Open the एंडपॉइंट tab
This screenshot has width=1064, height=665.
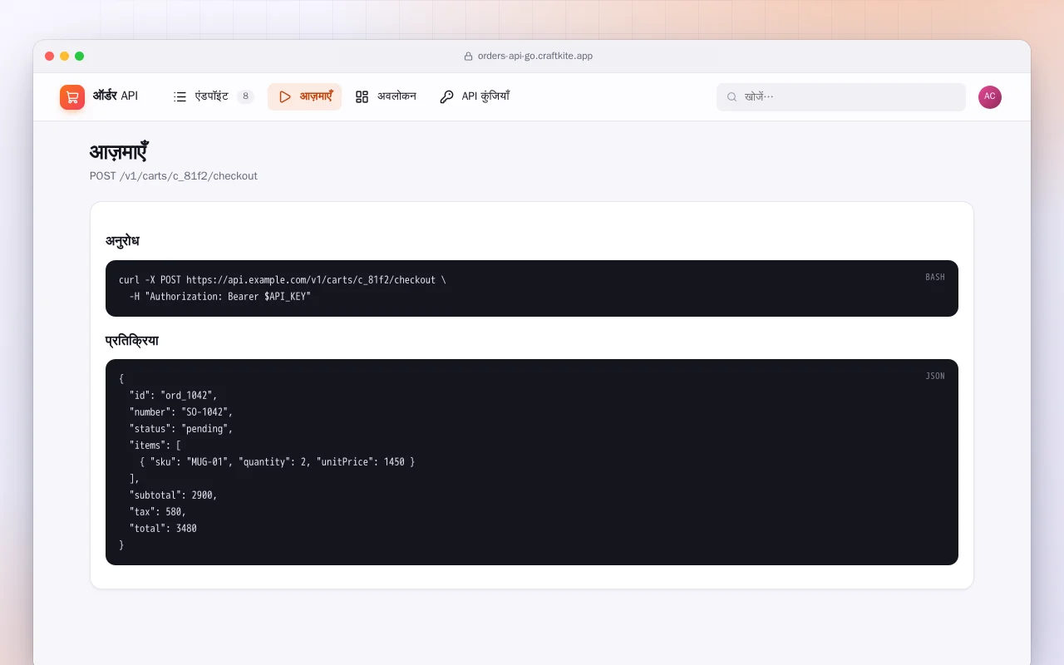(x=214, y=97)
